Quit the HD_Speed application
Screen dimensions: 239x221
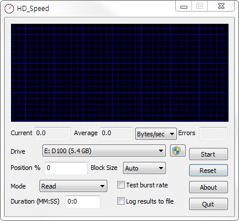point(208,204)
